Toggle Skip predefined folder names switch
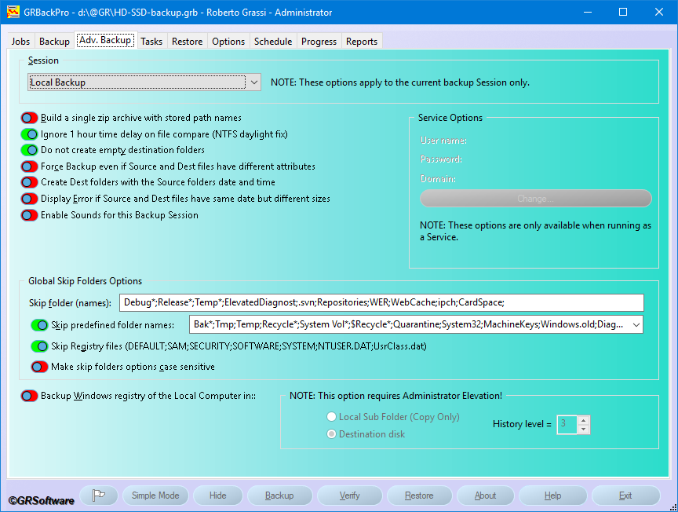Screen dimensions: 678x512 40,325
